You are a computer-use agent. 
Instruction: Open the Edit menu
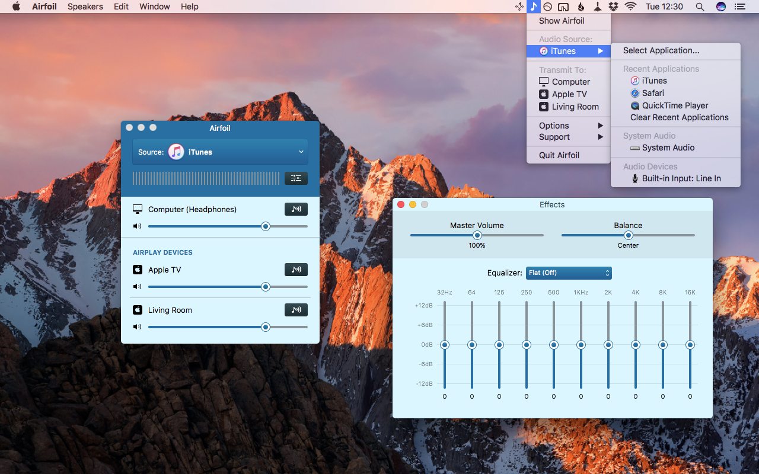[121, 7]
